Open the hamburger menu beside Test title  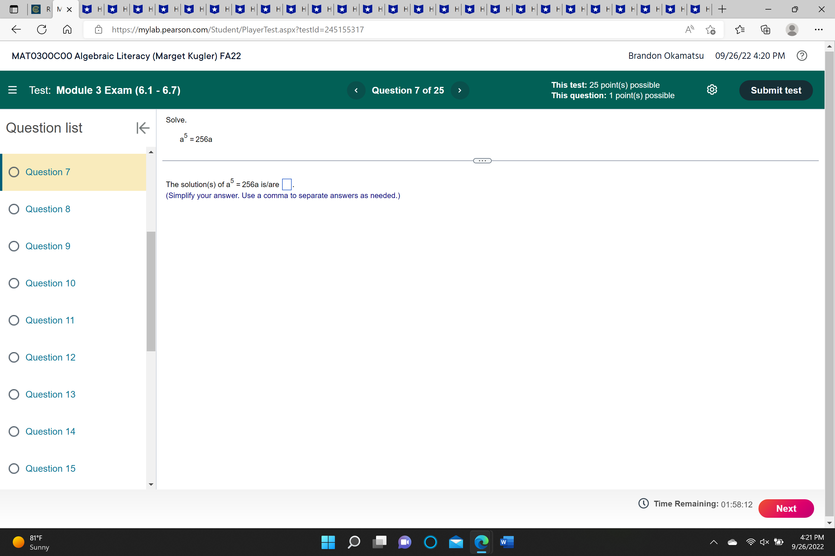pos(12,90)
